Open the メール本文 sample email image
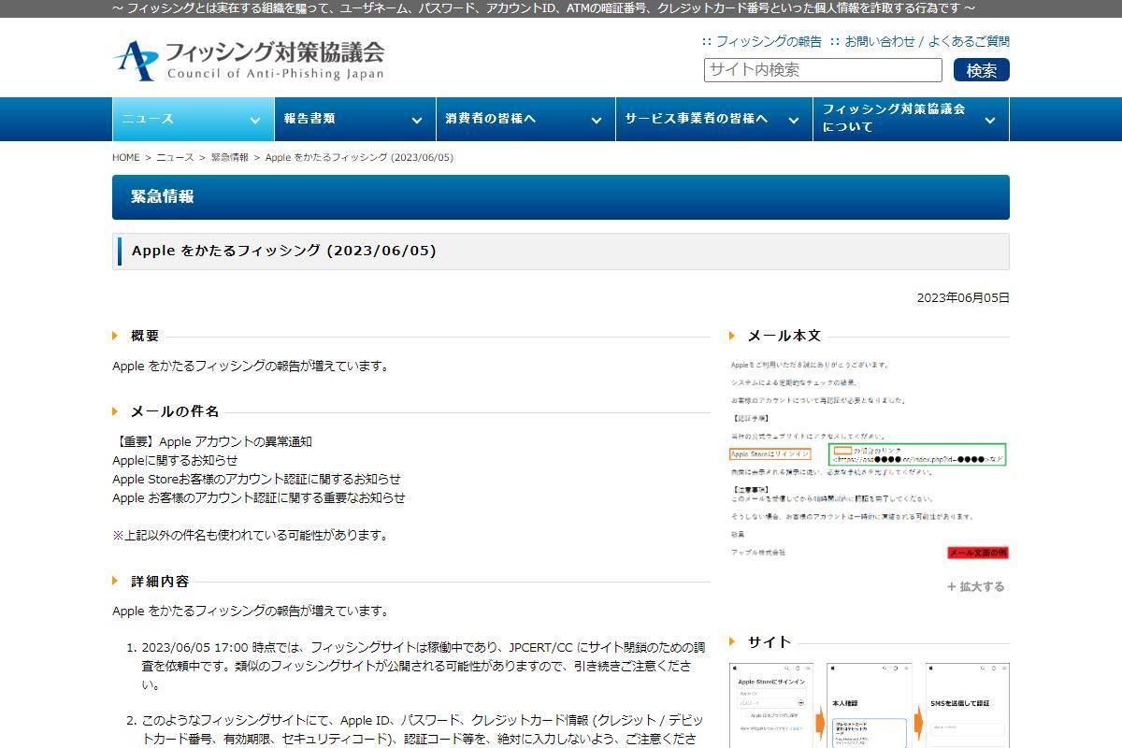The width and height of the screenshot is (1122, 748). [x=869, y=458]
